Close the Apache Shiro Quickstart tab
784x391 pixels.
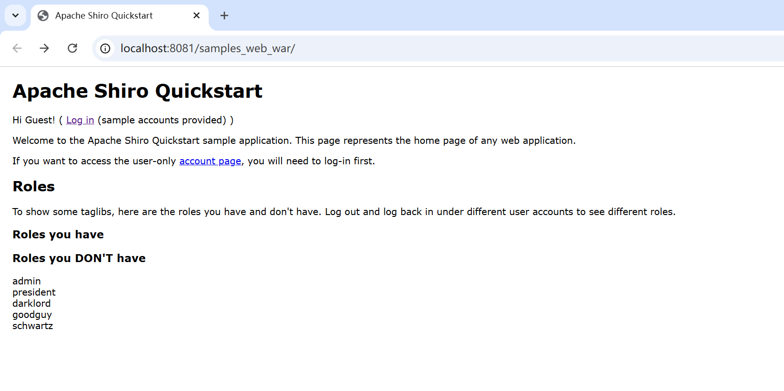[196, 15]
